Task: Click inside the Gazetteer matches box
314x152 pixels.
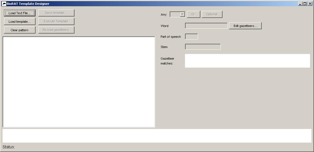Action: coord(247,61)
